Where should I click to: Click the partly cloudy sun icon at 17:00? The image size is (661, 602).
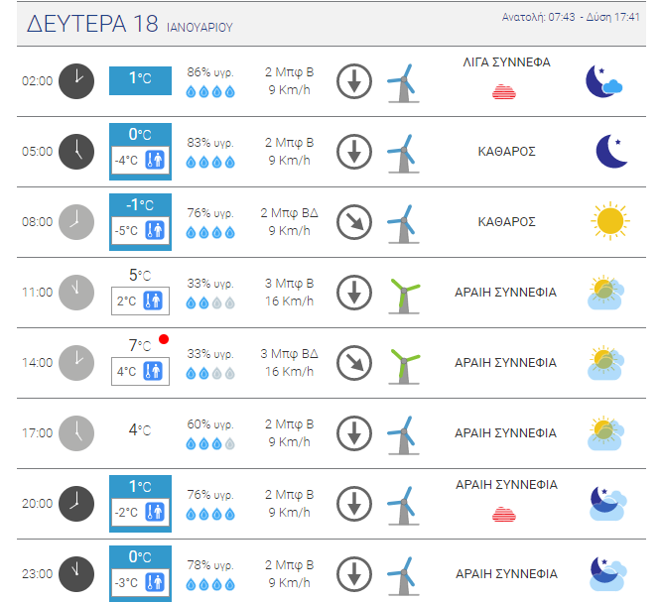tap(605, 433)
